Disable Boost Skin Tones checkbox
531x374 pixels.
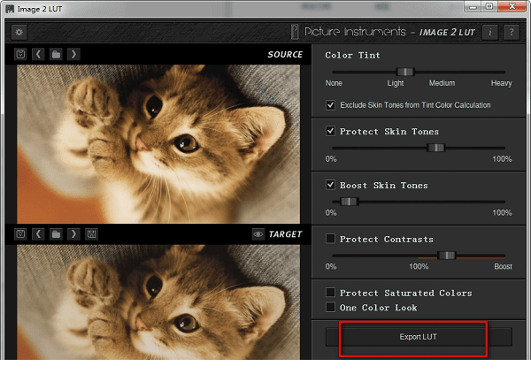point(330,185)
